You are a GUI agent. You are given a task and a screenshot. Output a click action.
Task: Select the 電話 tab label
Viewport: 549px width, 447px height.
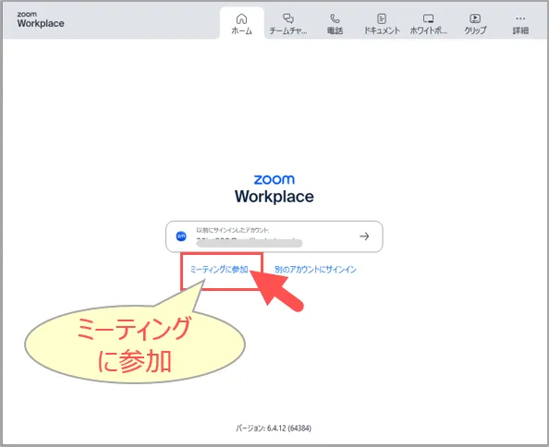tap(335, 30)
